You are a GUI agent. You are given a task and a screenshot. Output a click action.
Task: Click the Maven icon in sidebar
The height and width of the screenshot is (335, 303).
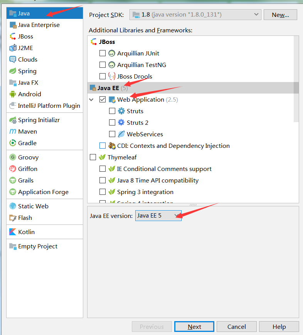[13, 132]
